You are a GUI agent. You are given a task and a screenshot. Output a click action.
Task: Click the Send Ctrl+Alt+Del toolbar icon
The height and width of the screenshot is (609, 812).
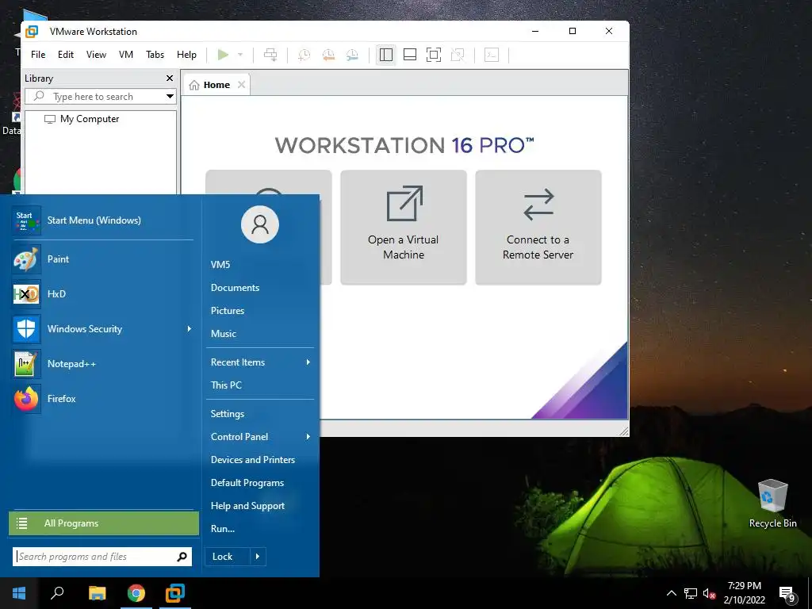[270, 55]
